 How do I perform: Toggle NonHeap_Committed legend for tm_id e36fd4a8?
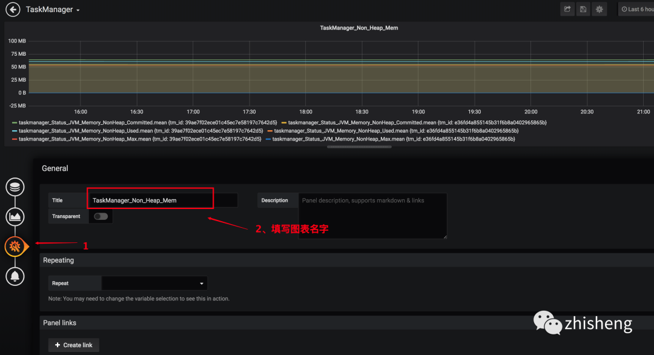click(x=417, y=122)
